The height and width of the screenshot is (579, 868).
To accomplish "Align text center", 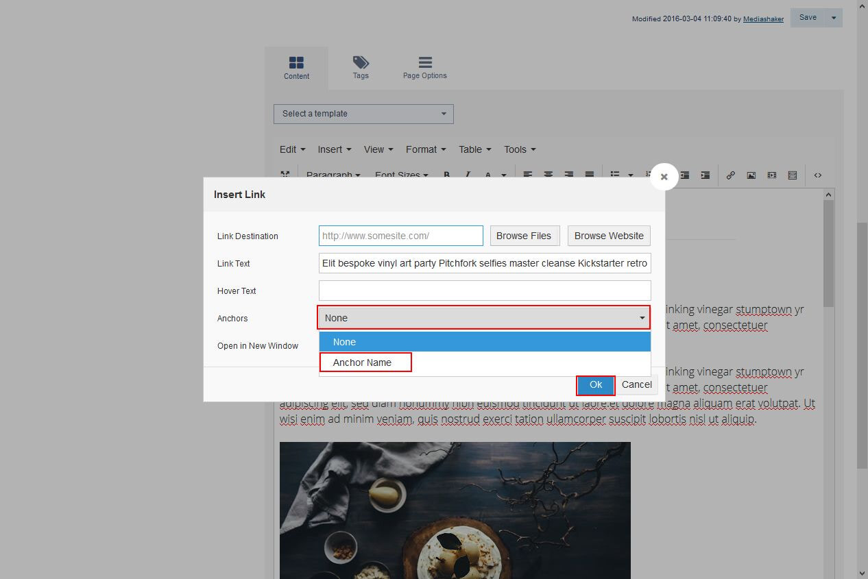I will tap(548, 175).
